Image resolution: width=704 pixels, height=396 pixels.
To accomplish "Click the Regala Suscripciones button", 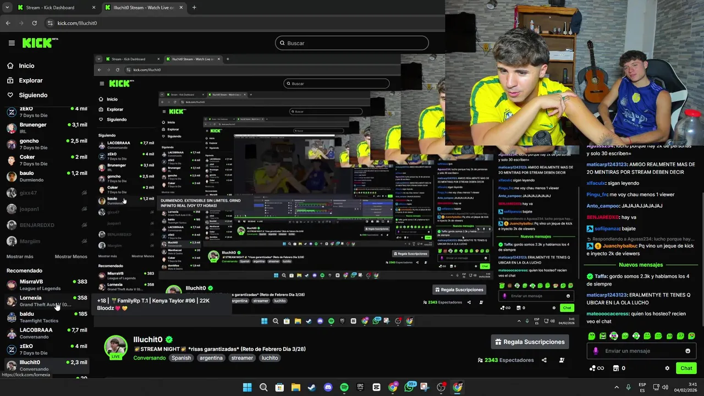I will tap(530, 342).
